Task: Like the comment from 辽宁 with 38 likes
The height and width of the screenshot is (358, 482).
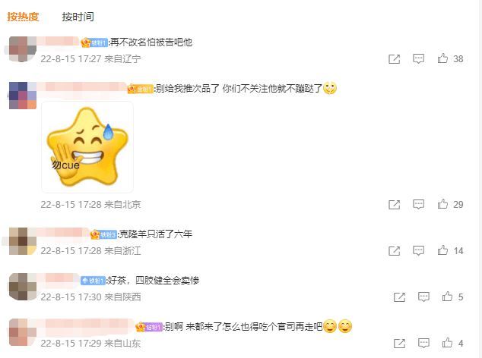Action: pos(442,58)
